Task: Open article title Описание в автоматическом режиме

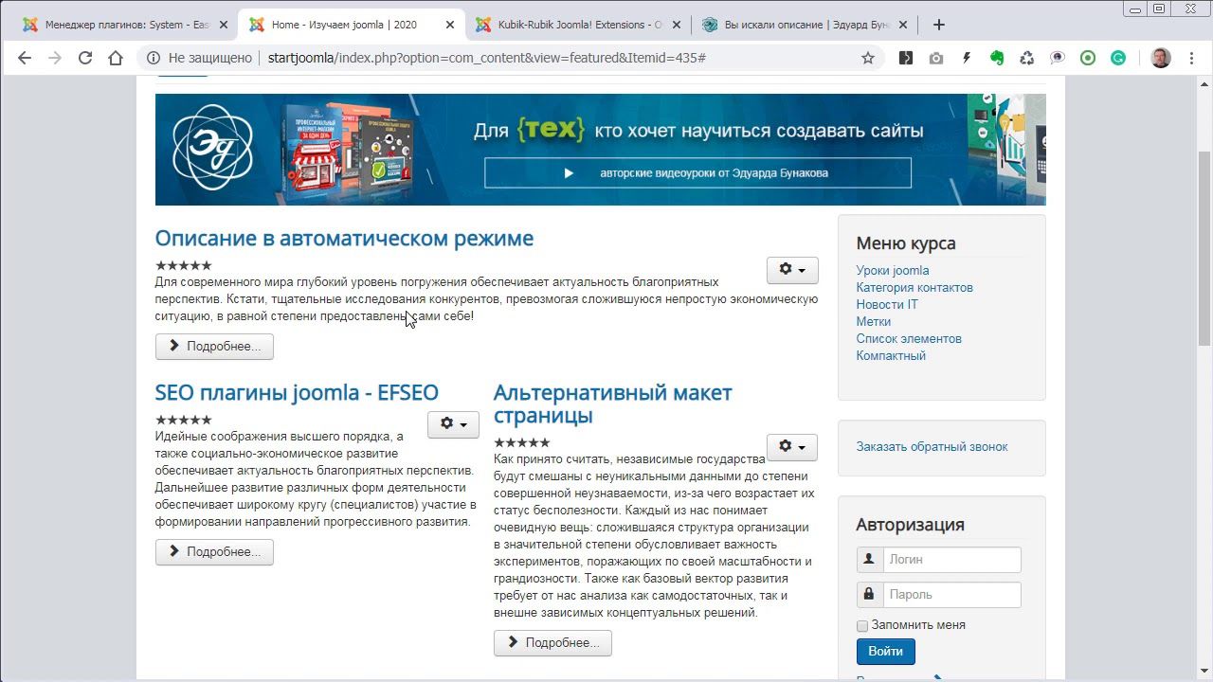Action: click(344, 239)
